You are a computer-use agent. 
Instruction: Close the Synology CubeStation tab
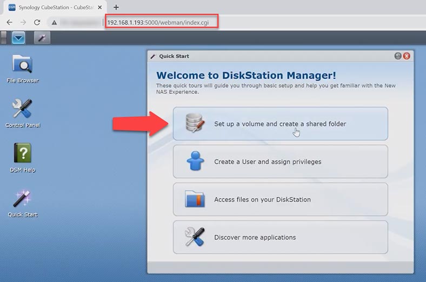click(x=99, y=8)
